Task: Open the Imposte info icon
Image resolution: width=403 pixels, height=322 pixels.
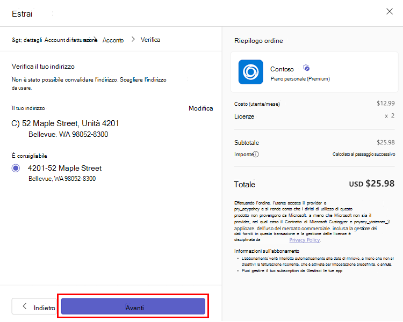Action: tap(256, 155)
